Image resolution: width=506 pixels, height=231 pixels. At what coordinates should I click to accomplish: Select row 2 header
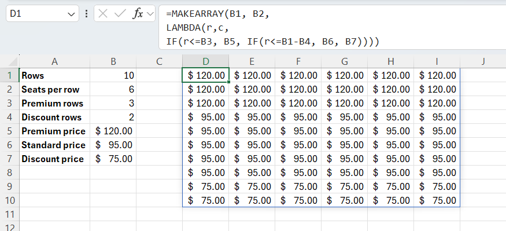[10, 89]
